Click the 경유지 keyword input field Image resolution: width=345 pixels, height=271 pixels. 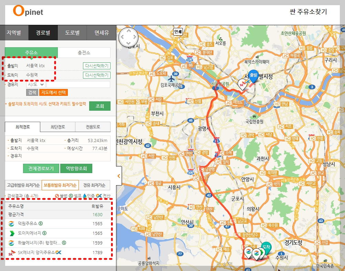point(78,84)
